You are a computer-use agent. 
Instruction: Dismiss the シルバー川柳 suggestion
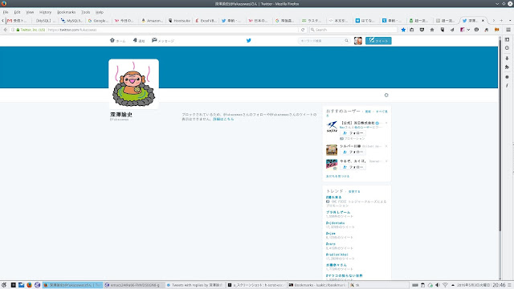pos(386,146)
